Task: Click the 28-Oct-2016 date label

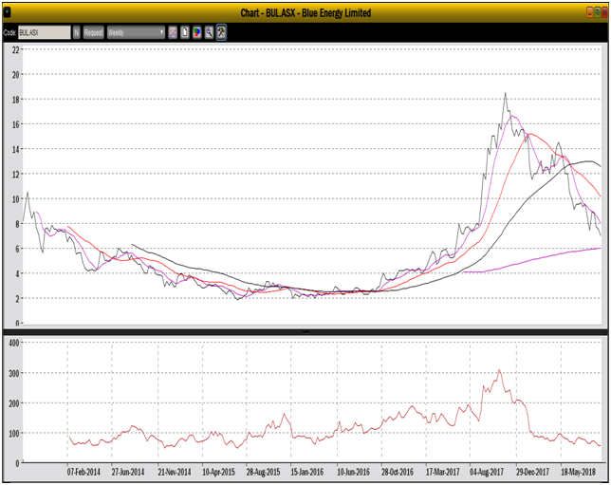Action: tap(398, 472)
